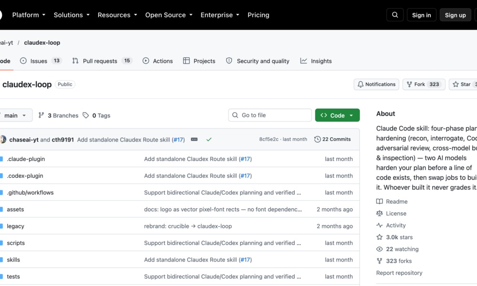The image size is (477, 286).
Task: View the 0 Tags link
Action: point(96,115)
